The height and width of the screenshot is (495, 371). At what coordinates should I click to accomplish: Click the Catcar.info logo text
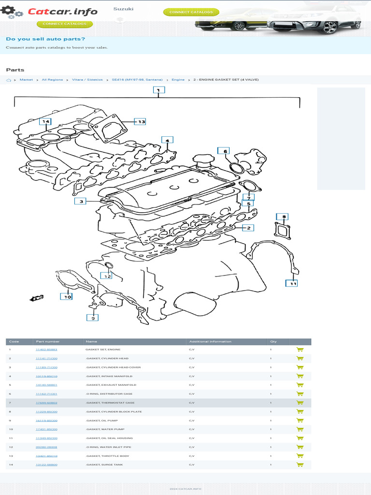(x=62, y=12)
